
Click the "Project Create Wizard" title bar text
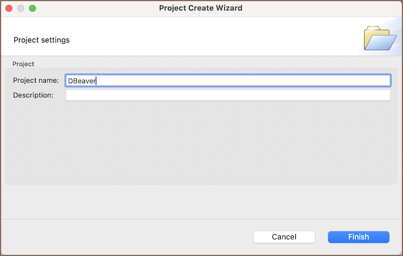click(x=201, y=9)
